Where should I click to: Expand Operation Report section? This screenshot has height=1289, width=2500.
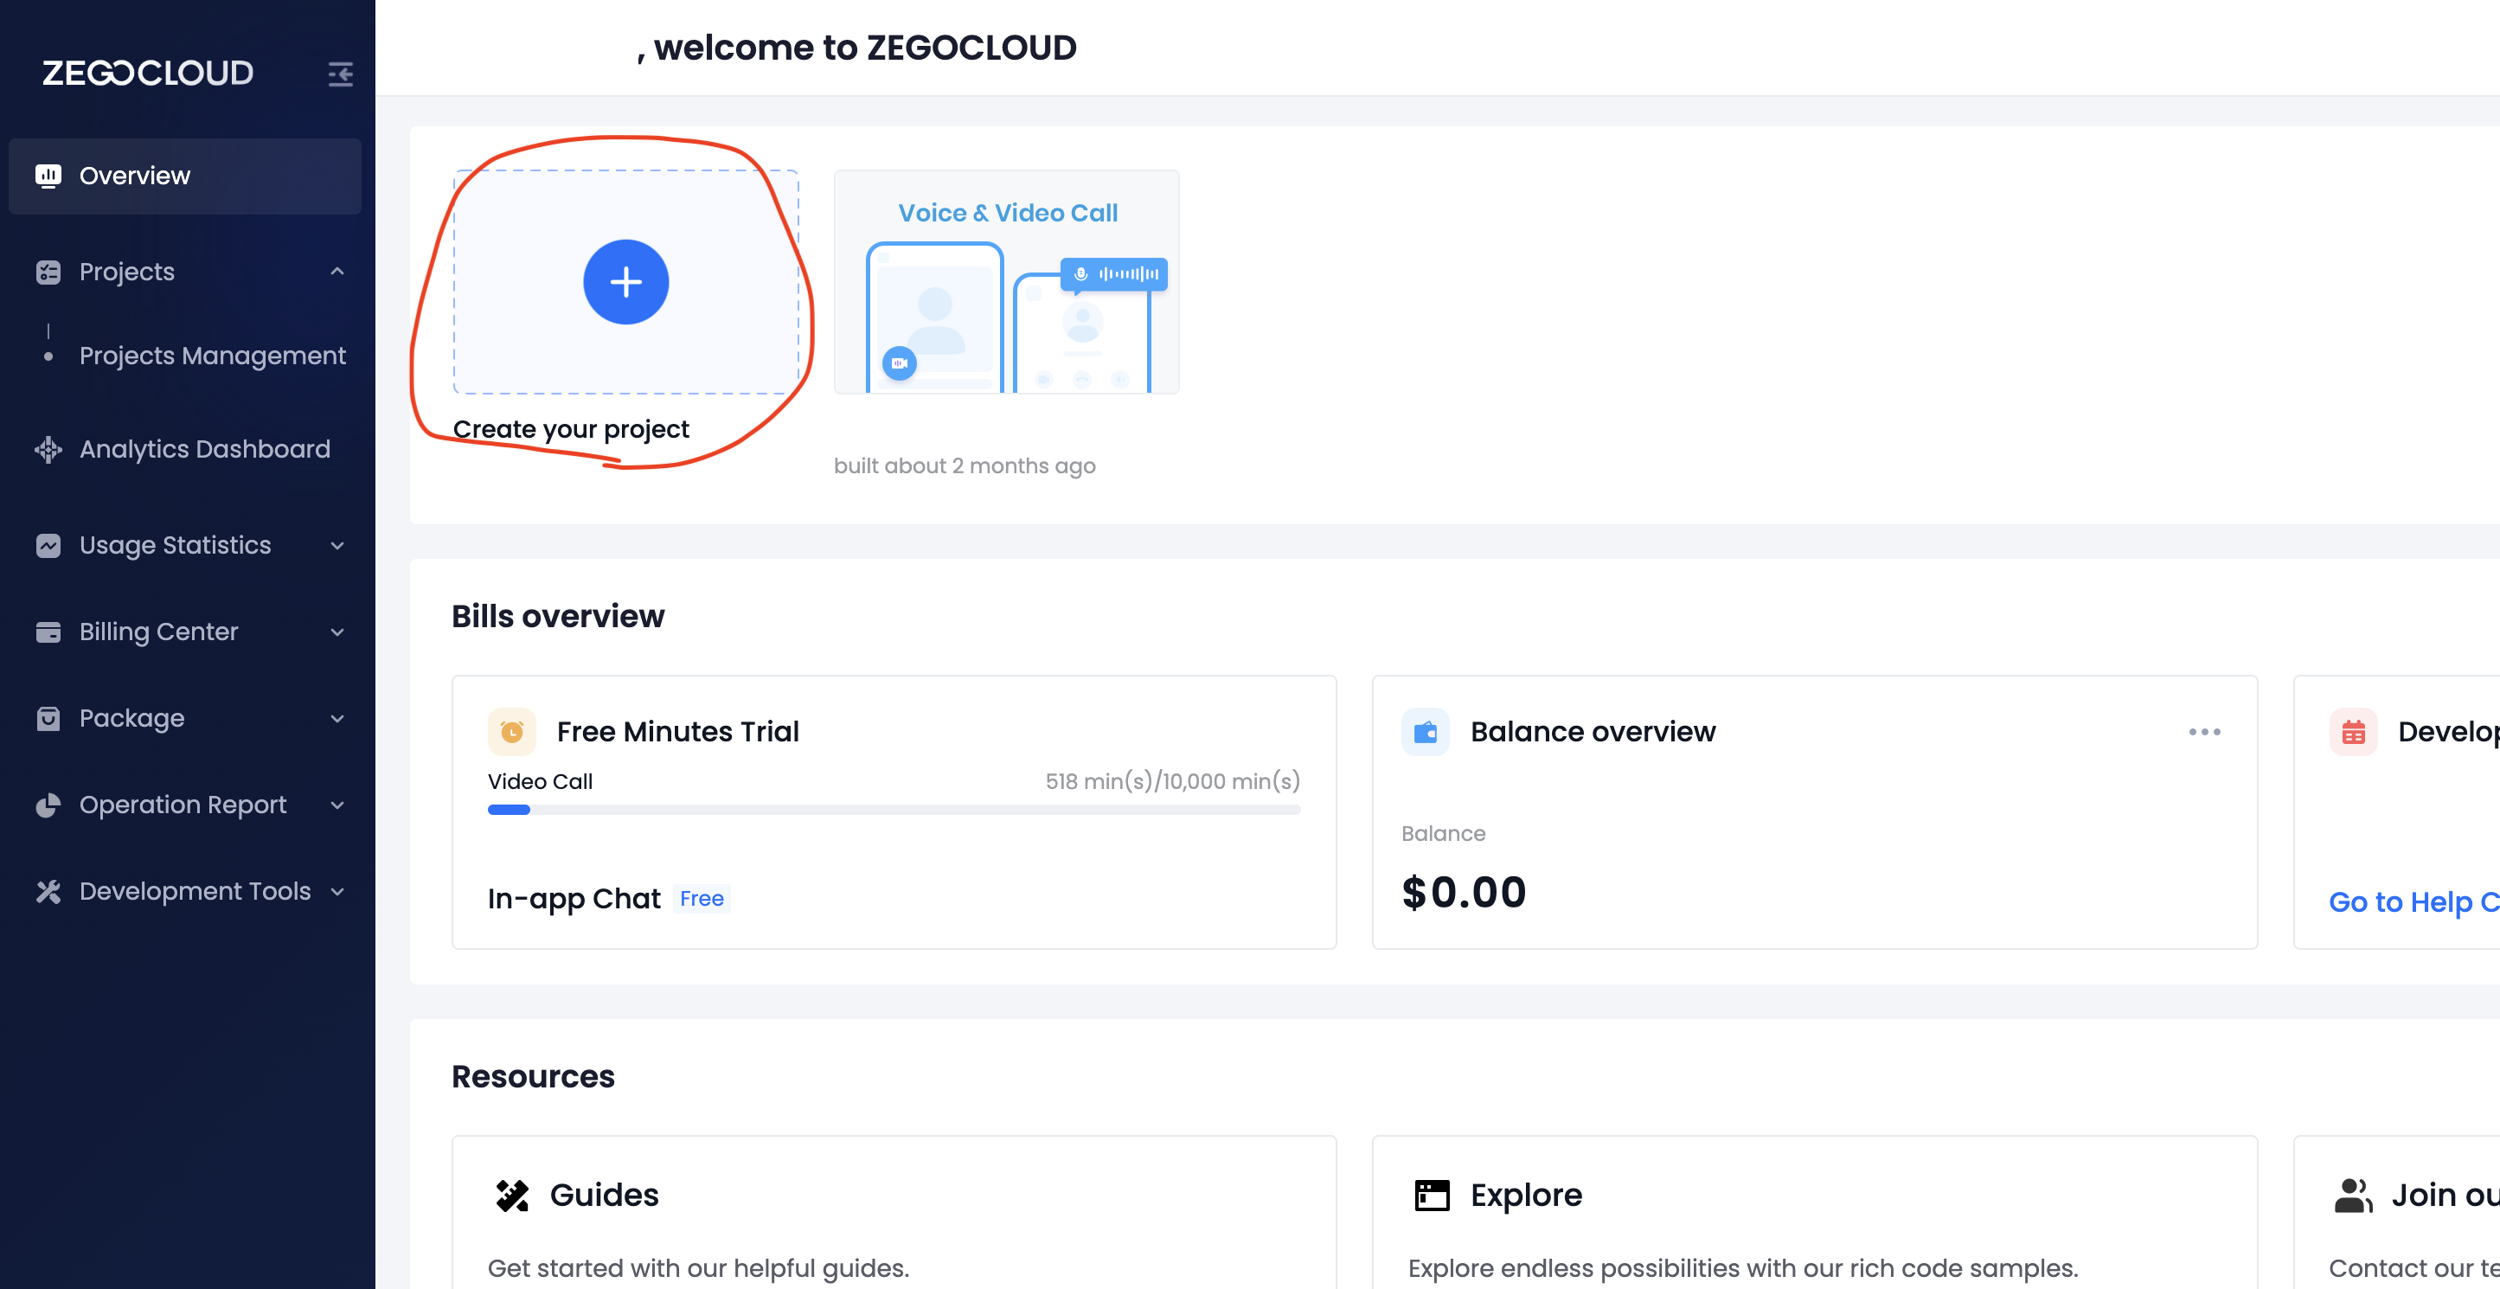(337, 805)
